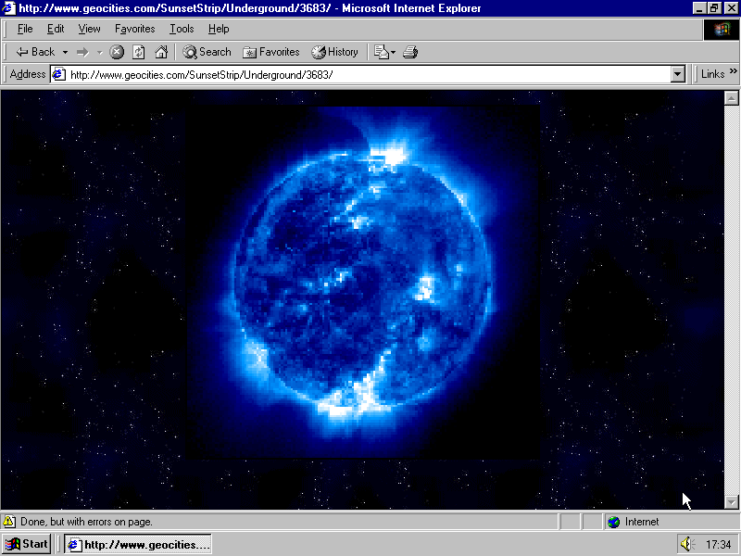Open the View menu

point(89,29)
